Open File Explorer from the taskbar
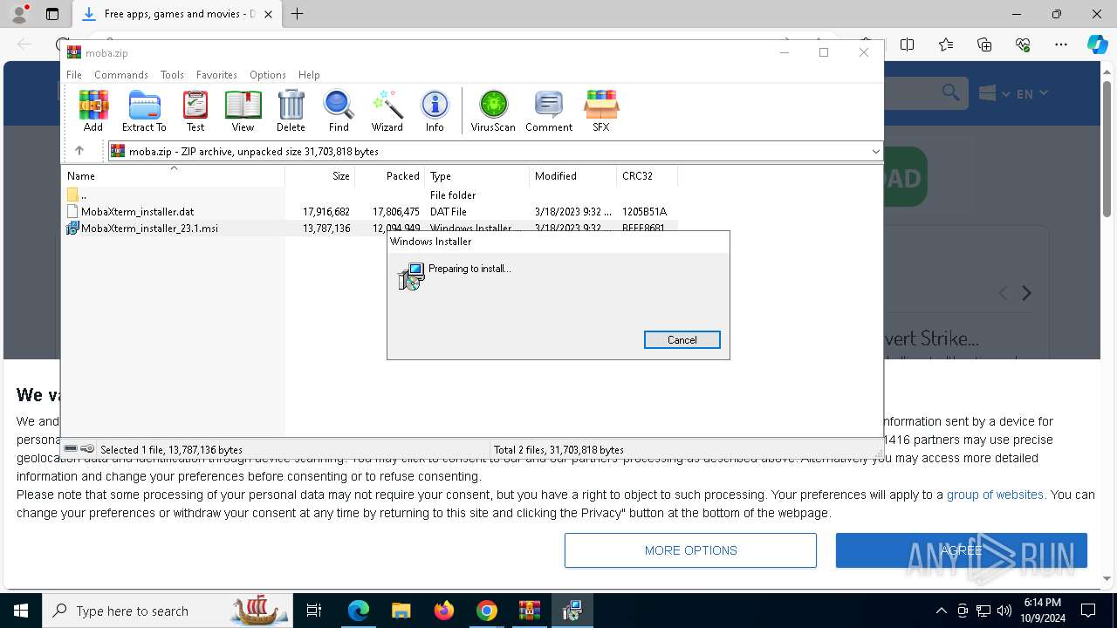Screen dimensions: 1117x628 point(401,611)
